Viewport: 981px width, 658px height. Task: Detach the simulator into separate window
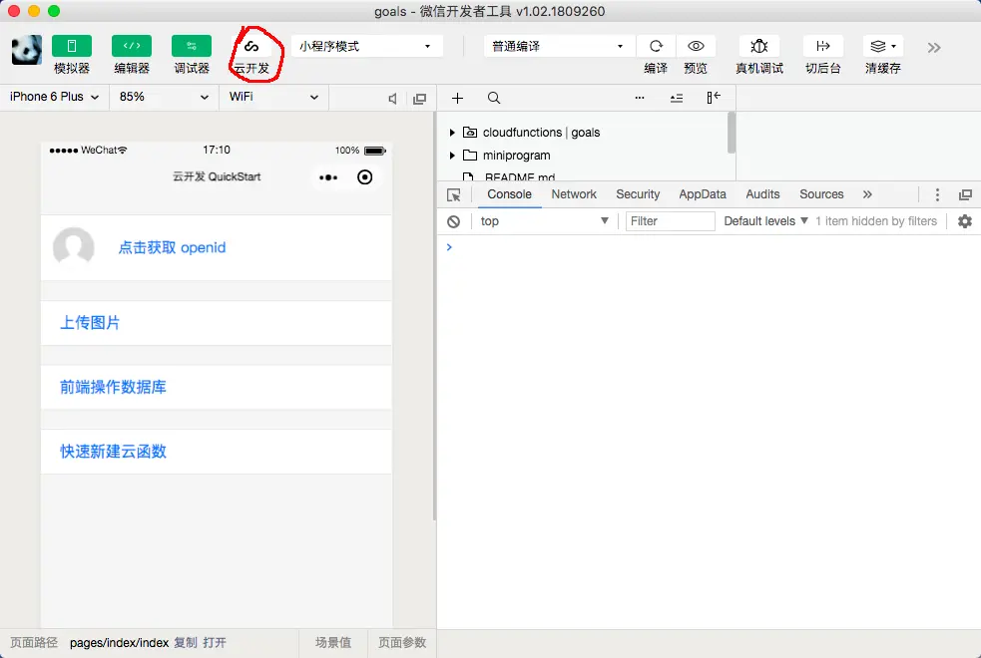click(420, 99)
